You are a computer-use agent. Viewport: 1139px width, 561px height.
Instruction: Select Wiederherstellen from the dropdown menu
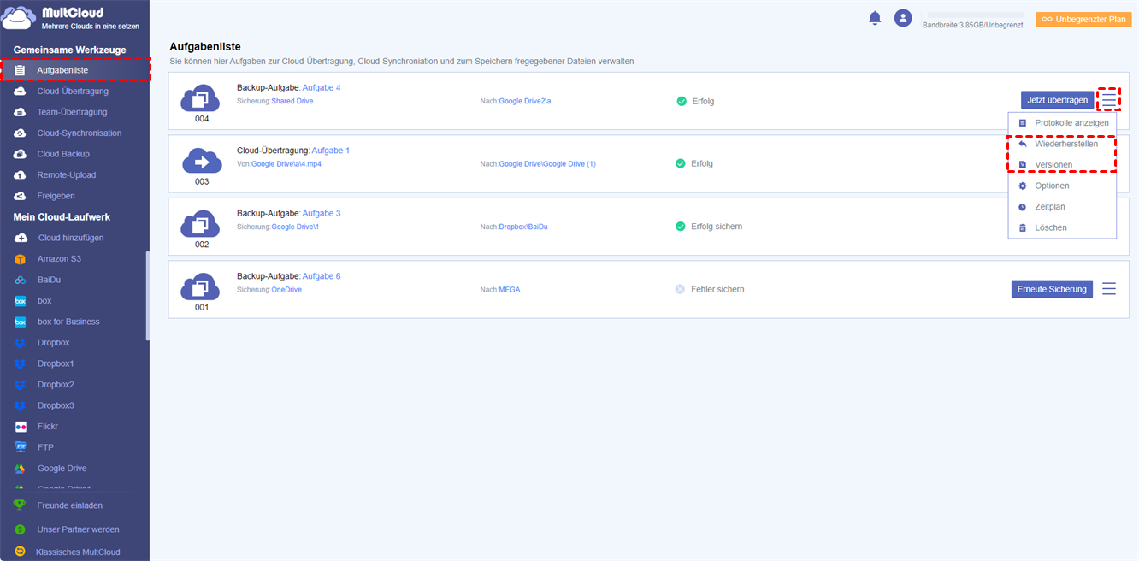[x=1065, y=144]
